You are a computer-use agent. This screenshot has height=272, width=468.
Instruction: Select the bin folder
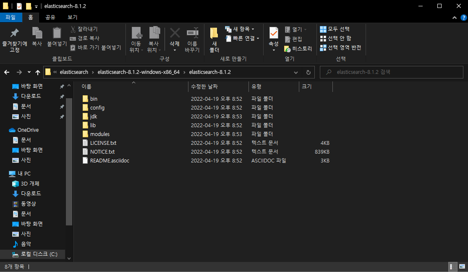point(94,99)
